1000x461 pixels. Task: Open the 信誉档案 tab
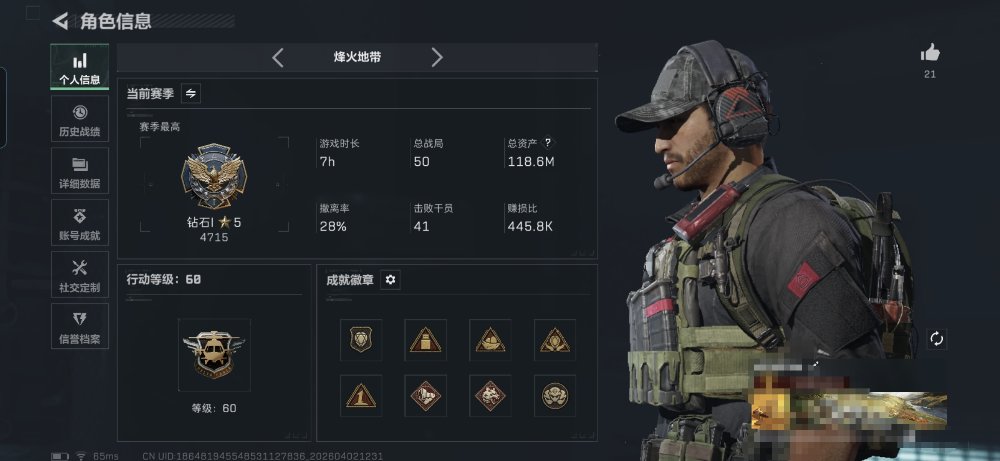click(80, 327)
